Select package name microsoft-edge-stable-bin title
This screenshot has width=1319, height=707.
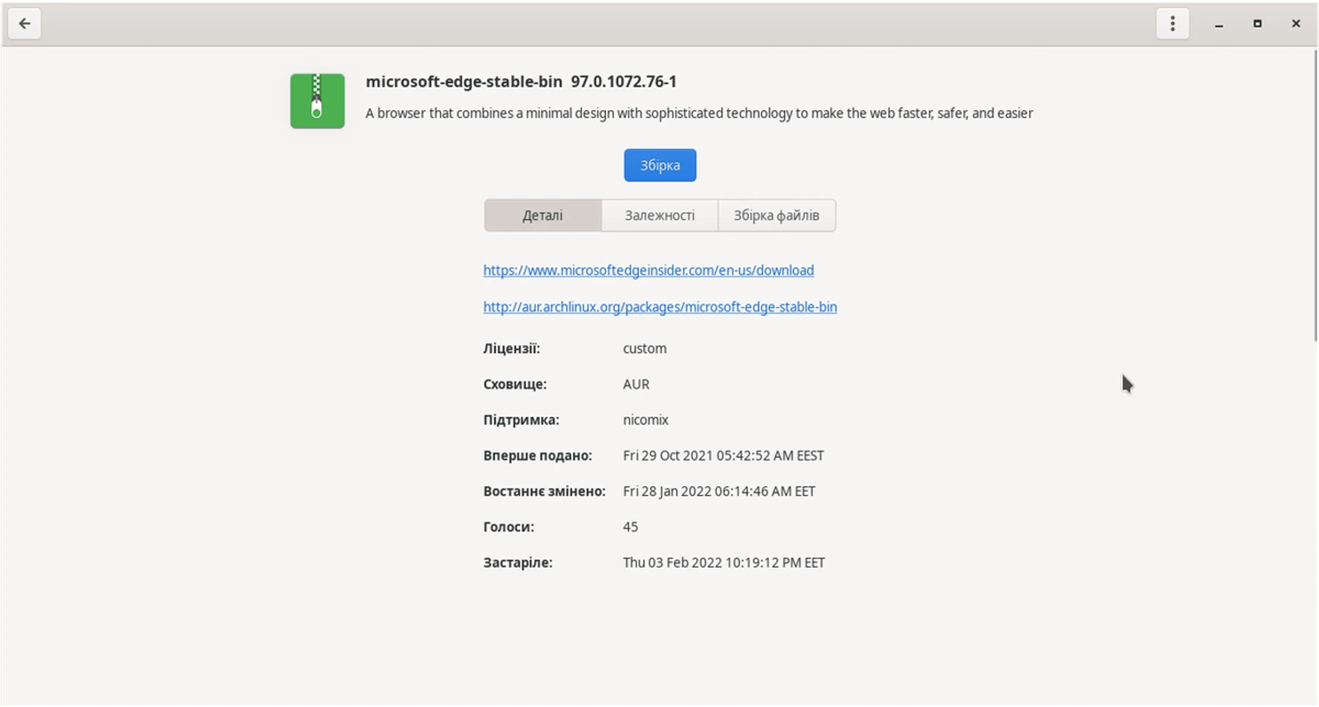(x=464, y=82)
